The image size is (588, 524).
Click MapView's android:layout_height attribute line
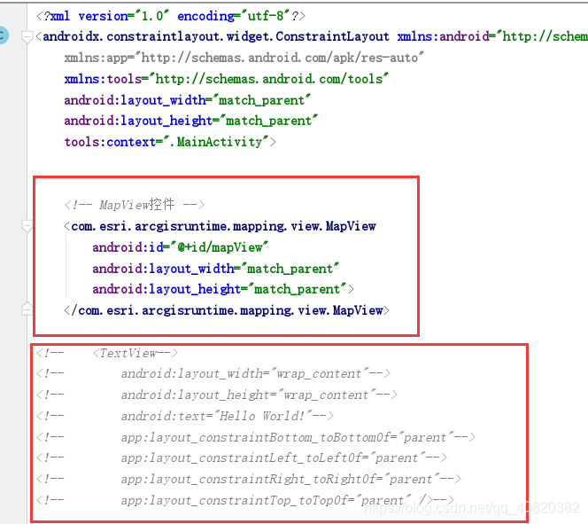pos(223,289)
